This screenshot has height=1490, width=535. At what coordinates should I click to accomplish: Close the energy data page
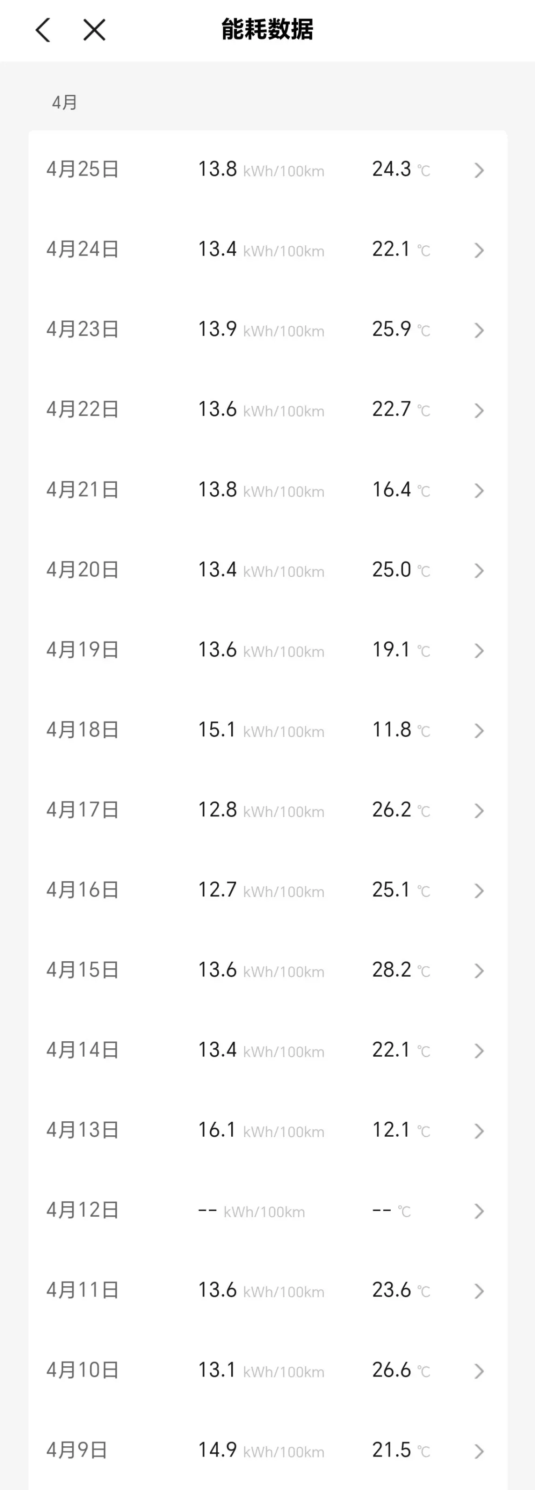[94, 30]
